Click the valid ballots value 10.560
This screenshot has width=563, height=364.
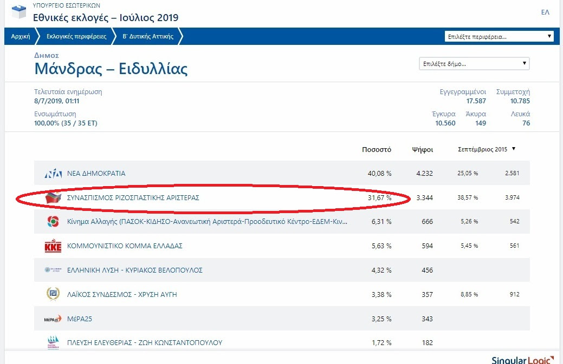(x=445, y=123)
